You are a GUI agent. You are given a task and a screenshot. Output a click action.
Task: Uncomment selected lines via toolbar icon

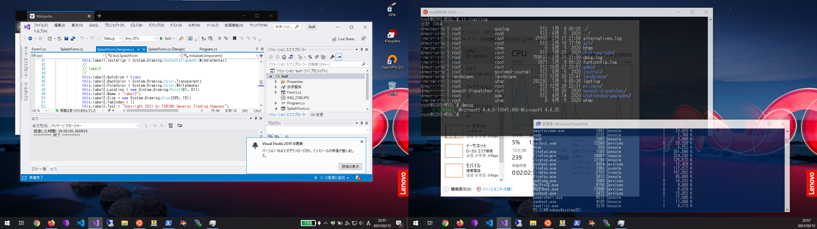[226, 38]
